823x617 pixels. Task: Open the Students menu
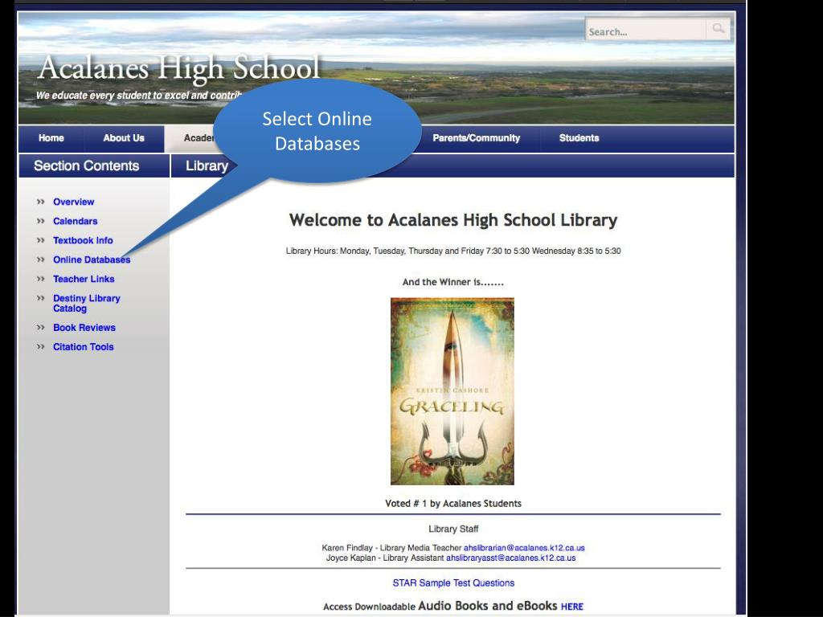pyautogui.click(x=579, y=138)
